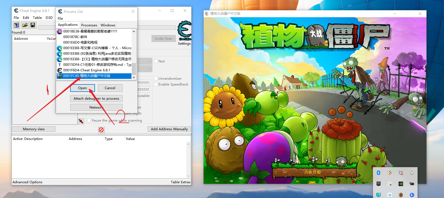Open the File menu in Process List
The height and width of the screenshot is (198, 444).
(60, 18)
